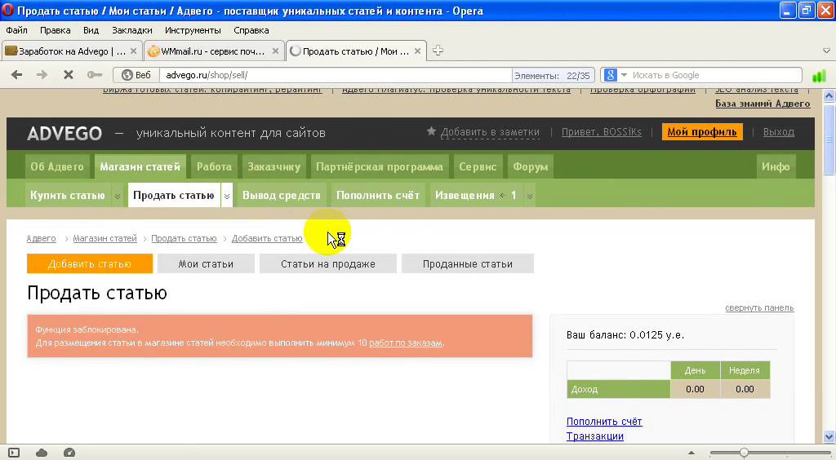Screen dimensions: 836x460
Task: Click the advego.ru address field
Action: coord(335,75)
